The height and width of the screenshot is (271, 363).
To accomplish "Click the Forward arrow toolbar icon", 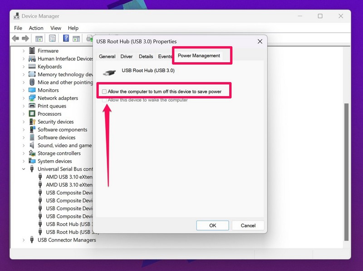I will tap(25, 39).
